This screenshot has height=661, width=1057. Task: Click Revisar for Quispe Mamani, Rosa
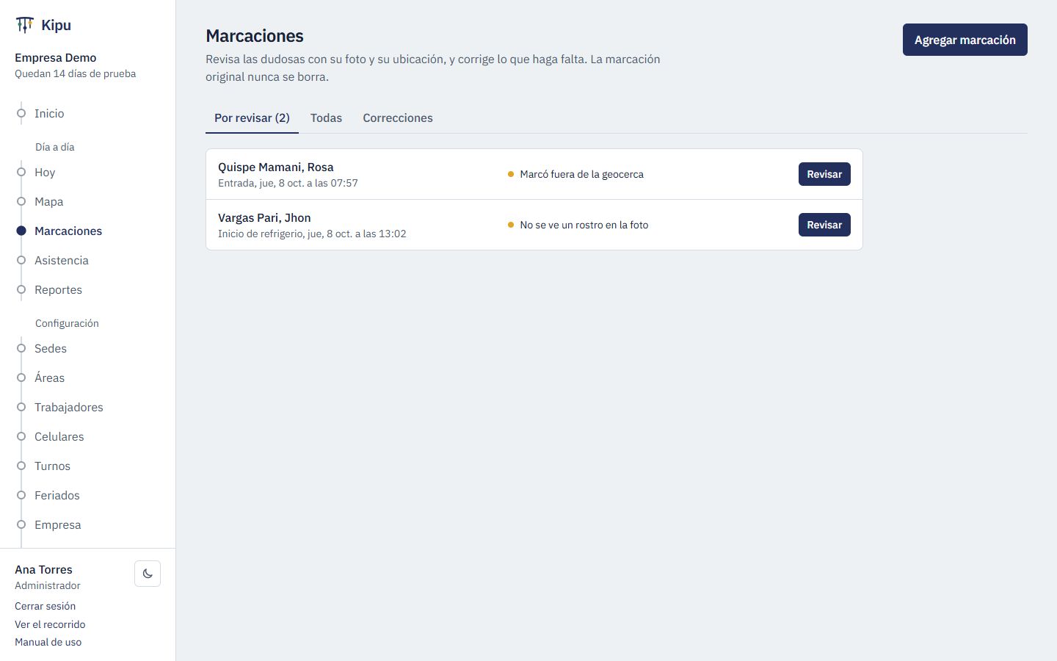click(x=824, y=174)
